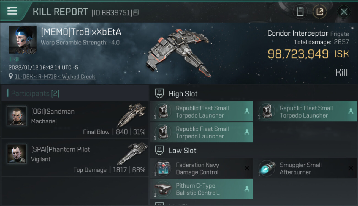Click the Condor Interceptor ship image

point(180,52)
